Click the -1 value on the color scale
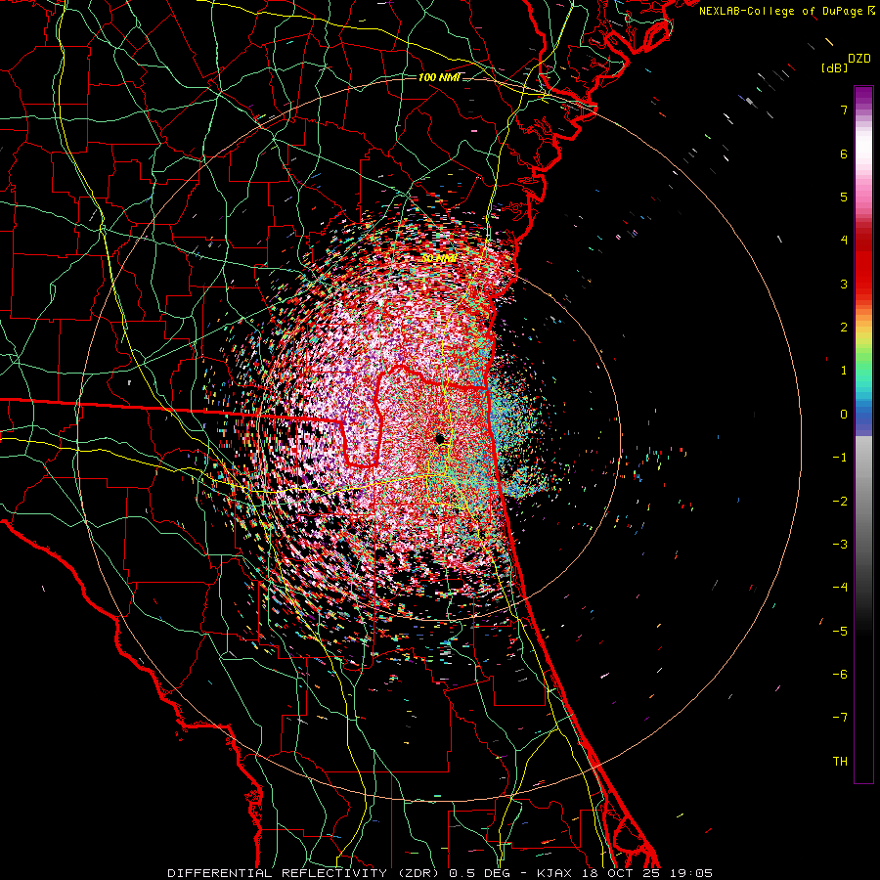This screenshot has height=880, width=880. pos(840,458)
